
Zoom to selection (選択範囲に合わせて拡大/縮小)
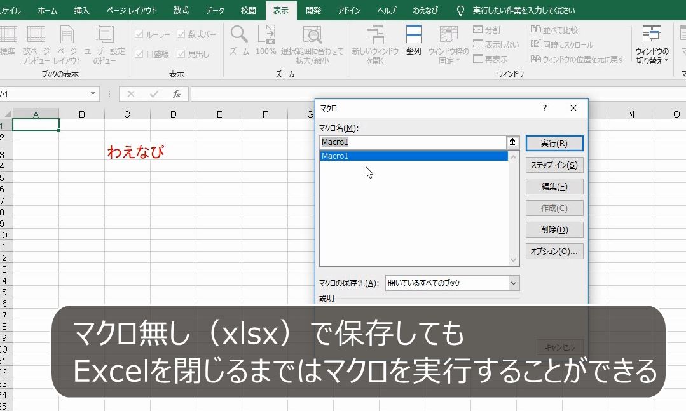point(312,44)
